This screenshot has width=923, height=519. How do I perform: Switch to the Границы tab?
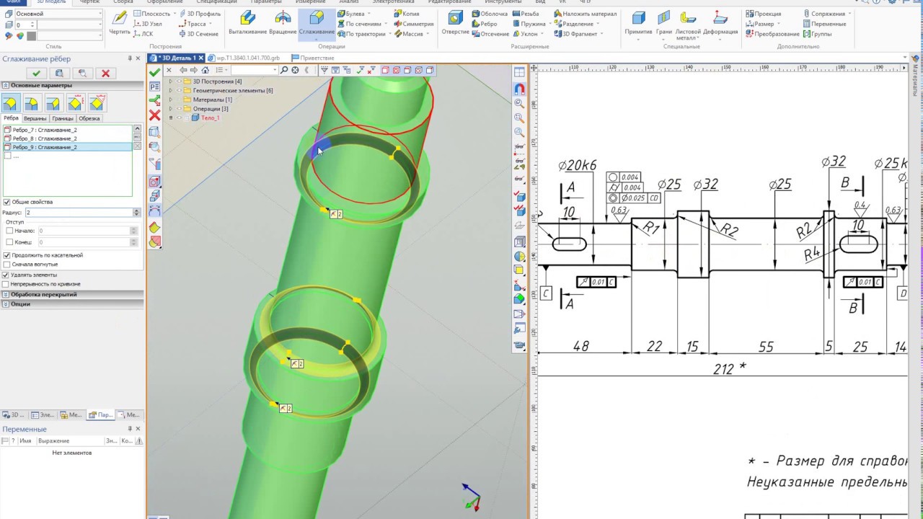[x=62, y=118]
